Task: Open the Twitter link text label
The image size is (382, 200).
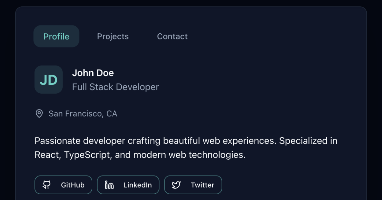Action: pos(202,185)
